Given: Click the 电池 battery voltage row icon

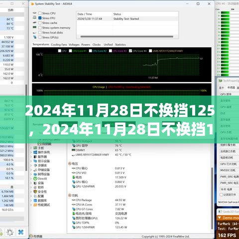Looking at the screenshot, I should click(74, 177).
